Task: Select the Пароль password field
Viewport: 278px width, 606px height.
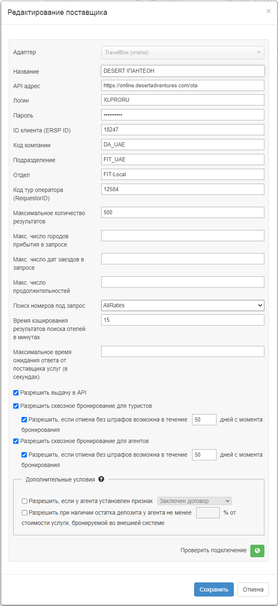Action: (x=183, y=115)
